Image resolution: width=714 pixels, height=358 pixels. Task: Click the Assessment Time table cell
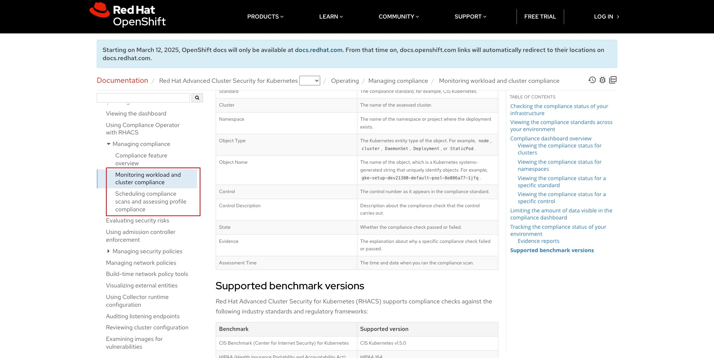tap(286, 263)
